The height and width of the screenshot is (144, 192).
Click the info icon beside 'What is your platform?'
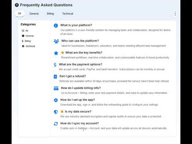click(x=56, y=26)
